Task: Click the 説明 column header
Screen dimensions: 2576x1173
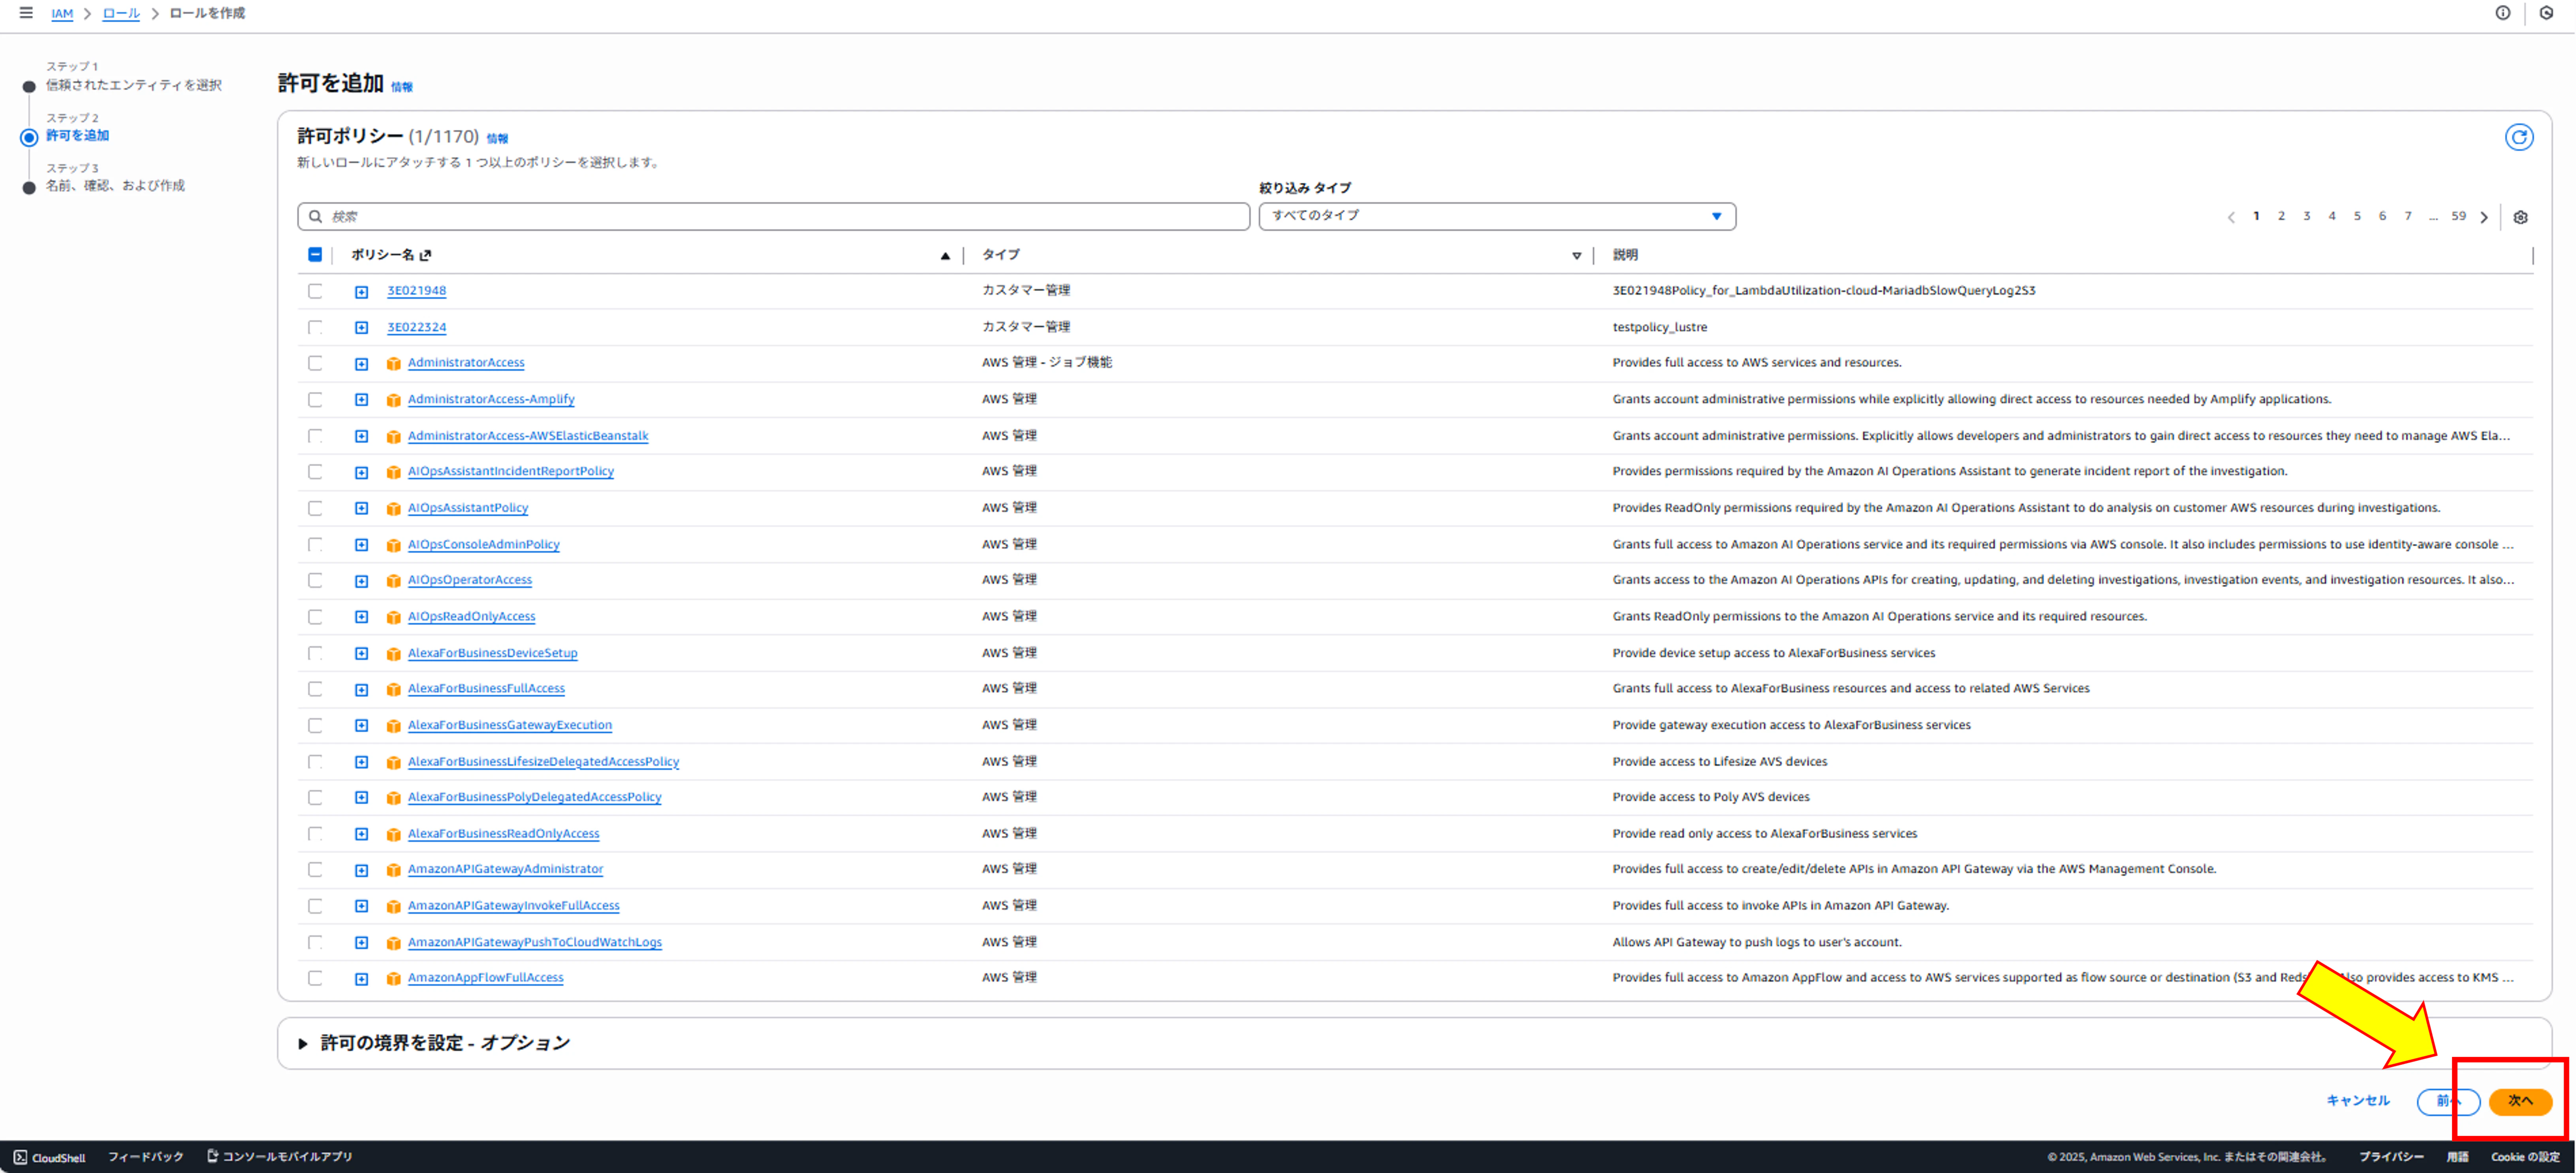Action: click(x=1625, y=255)
